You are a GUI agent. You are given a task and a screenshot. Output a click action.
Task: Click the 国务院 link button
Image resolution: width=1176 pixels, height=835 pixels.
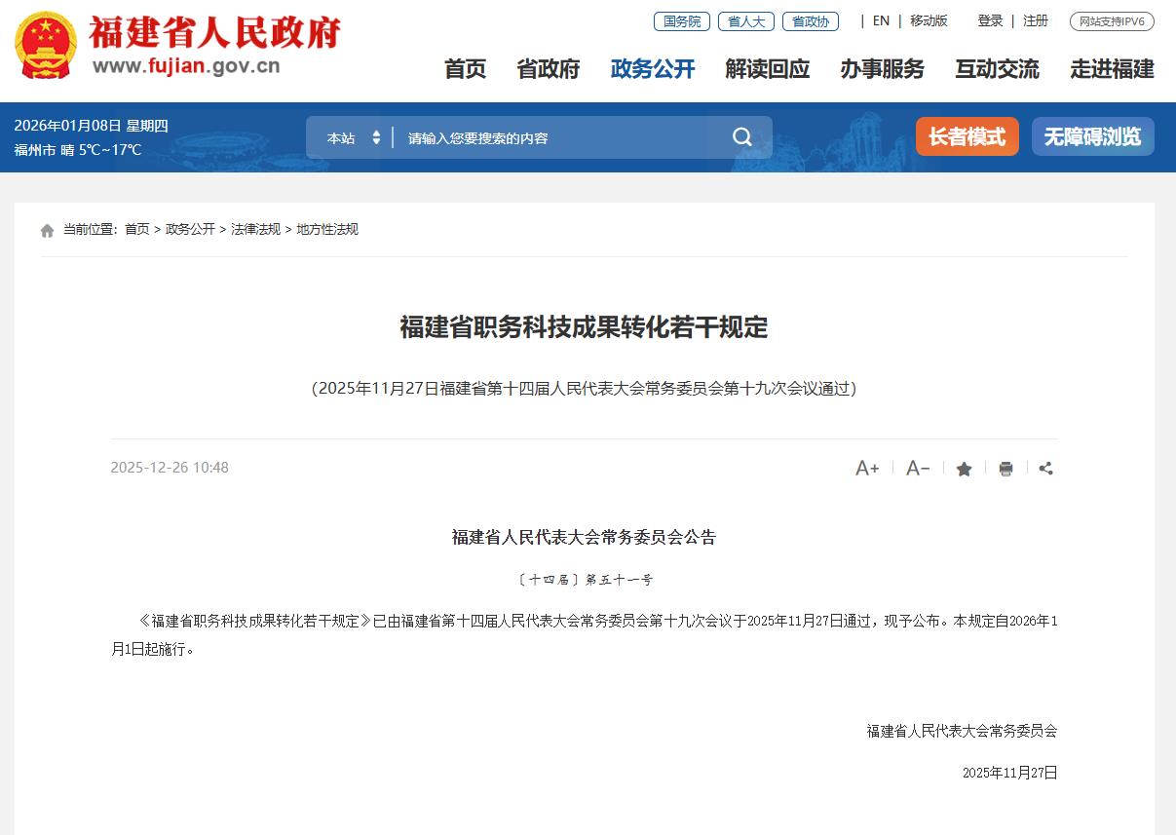point(682,21)
